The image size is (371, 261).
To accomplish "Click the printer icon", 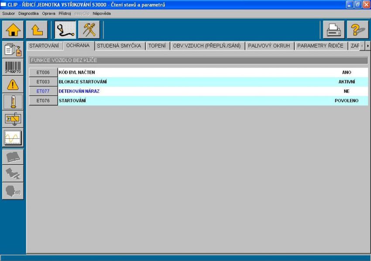I will (x=333, y=30).
